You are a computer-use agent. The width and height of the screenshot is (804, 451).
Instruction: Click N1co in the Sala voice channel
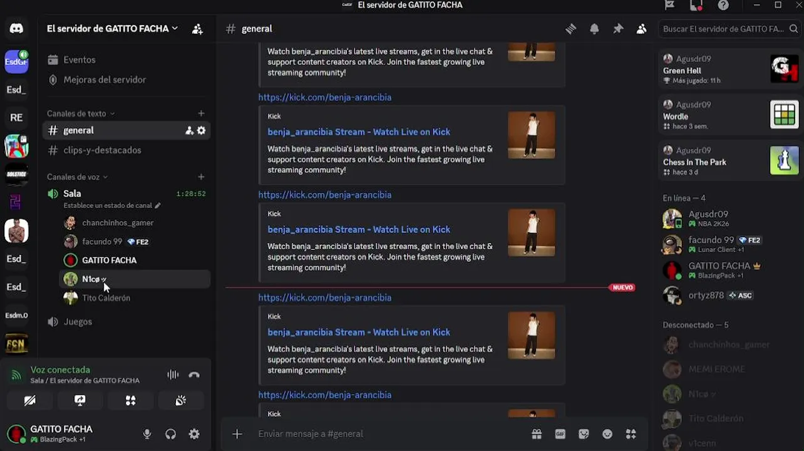click(135, 279)
